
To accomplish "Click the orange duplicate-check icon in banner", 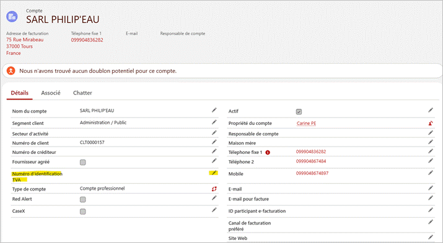I will coord(11,70).
